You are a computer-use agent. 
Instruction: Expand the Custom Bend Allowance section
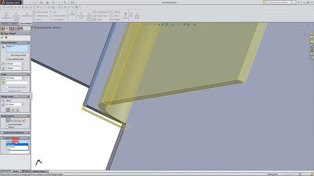pos(28,132)
